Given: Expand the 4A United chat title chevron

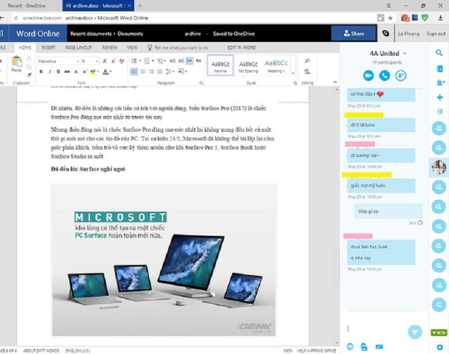Looking at the screenshot, I should (404, 53).
